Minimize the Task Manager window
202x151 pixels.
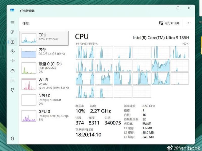[167, 8]
